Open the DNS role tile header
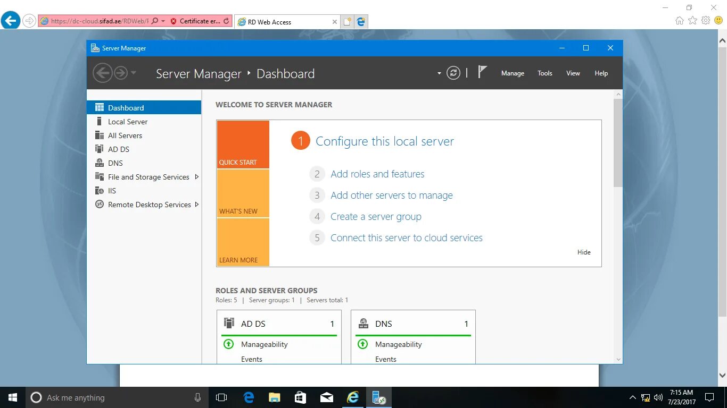 [x=414, y=324]
